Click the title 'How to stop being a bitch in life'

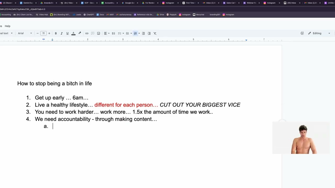coord(54,84)
